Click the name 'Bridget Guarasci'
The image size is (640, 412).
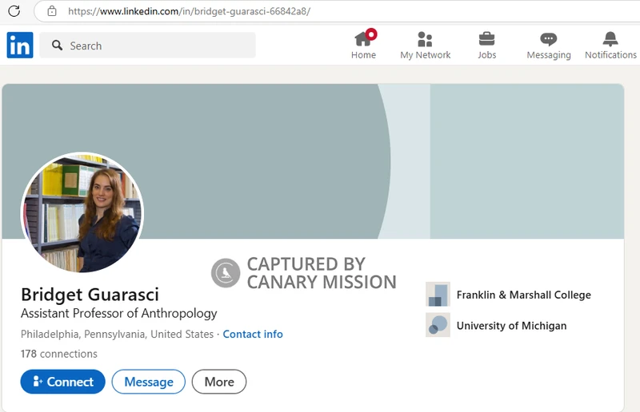(90, 295)
